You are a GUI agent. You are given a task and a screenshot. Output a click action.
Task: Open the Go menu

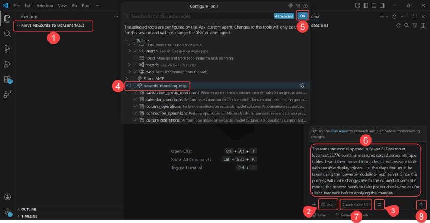click(x=74, y=5)
